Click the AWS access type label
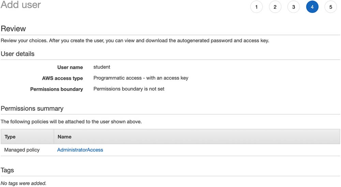Screen dimensions: 341x187 (x=62, y=78)
